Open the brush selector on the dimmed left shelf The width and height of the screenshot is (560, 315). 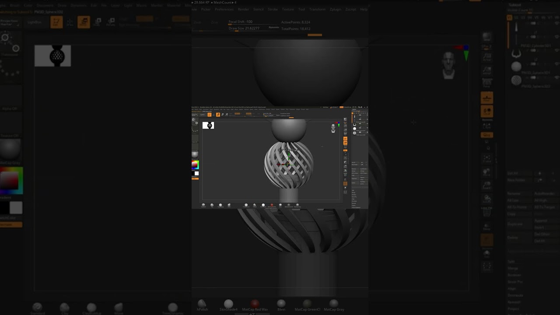[10, 44]
